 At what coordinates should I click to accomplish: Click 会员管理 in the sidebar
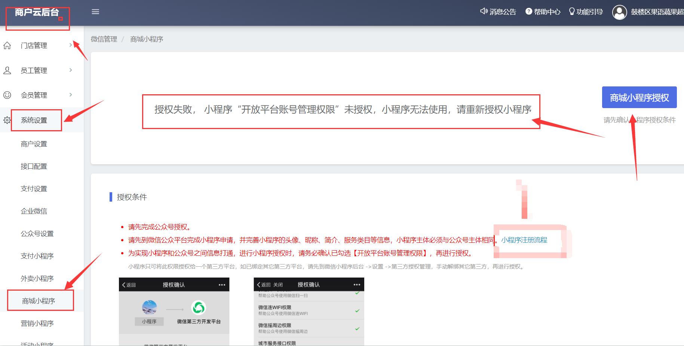pyautogui.click(x=34, y=95)
